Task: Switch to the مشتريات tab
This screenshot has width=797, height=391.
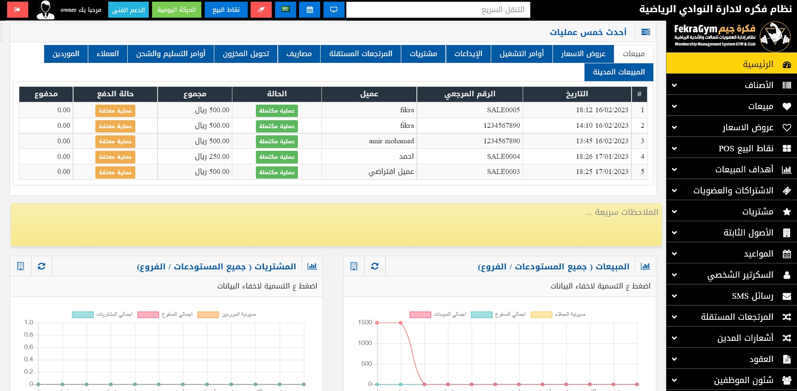Action: click(x=423, y=54)
